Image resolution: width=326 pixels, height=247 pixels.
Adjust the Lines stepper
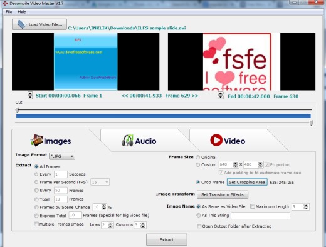[x=110, y=225]
